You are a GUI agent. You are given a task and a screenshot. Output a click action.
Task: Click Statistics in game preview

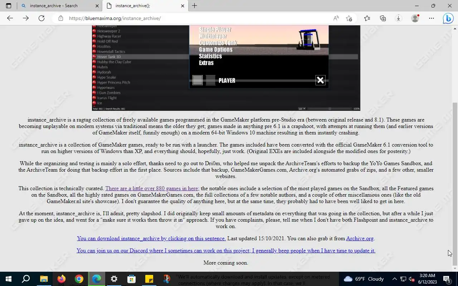pos(210,56)
